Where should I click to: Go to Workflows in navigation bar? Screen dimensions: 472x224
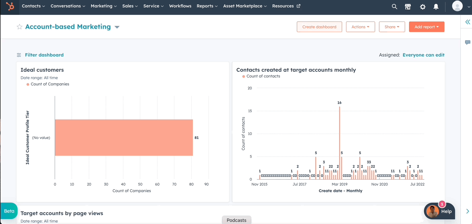click(180, 6)
